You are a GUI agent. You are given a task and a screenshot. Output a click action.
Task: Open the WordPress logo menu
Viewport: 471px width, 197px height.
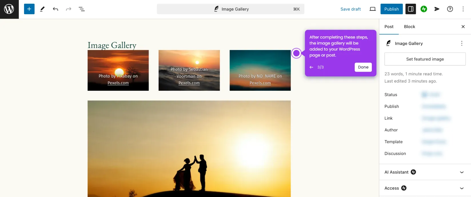[x=9, y=9]
